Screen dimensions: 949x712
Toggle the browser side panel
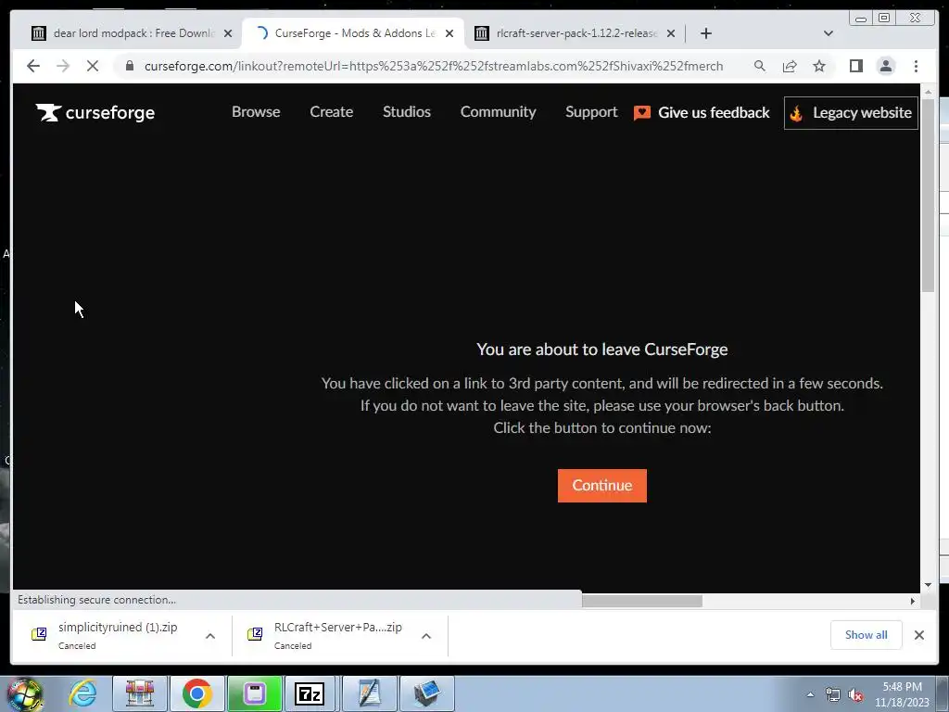[855, 66]
